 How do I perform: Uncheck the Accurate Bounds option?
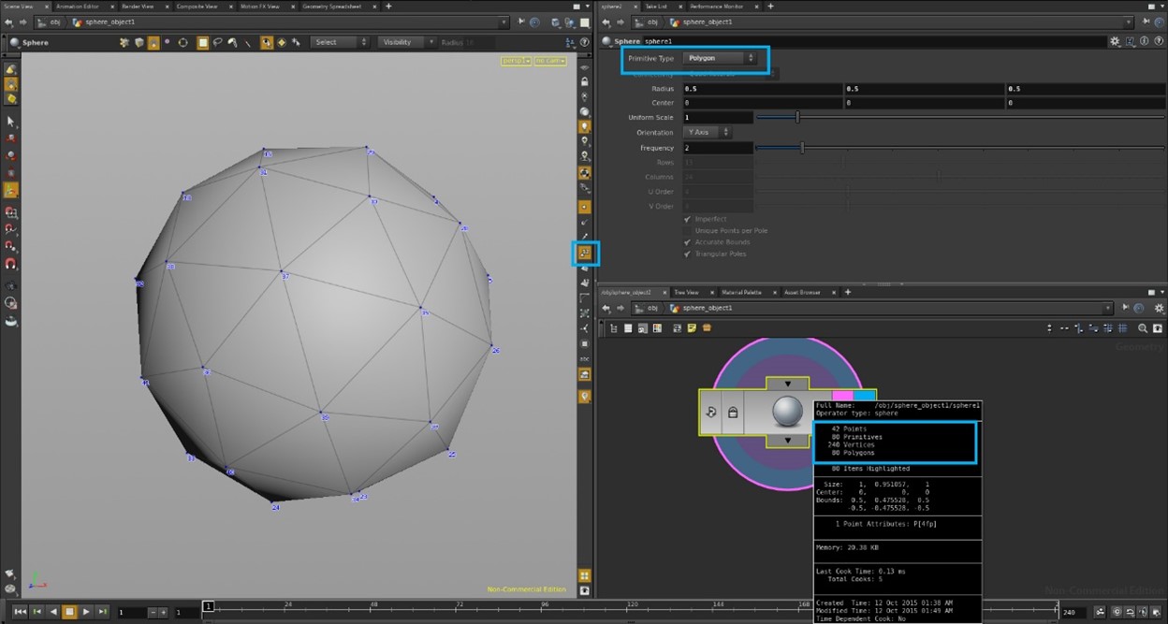pyautogui.click(x=687, y=242)
